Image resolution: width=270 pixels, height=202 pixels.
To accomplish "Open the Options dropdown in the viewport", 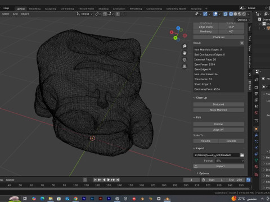I will pos(244,20).
